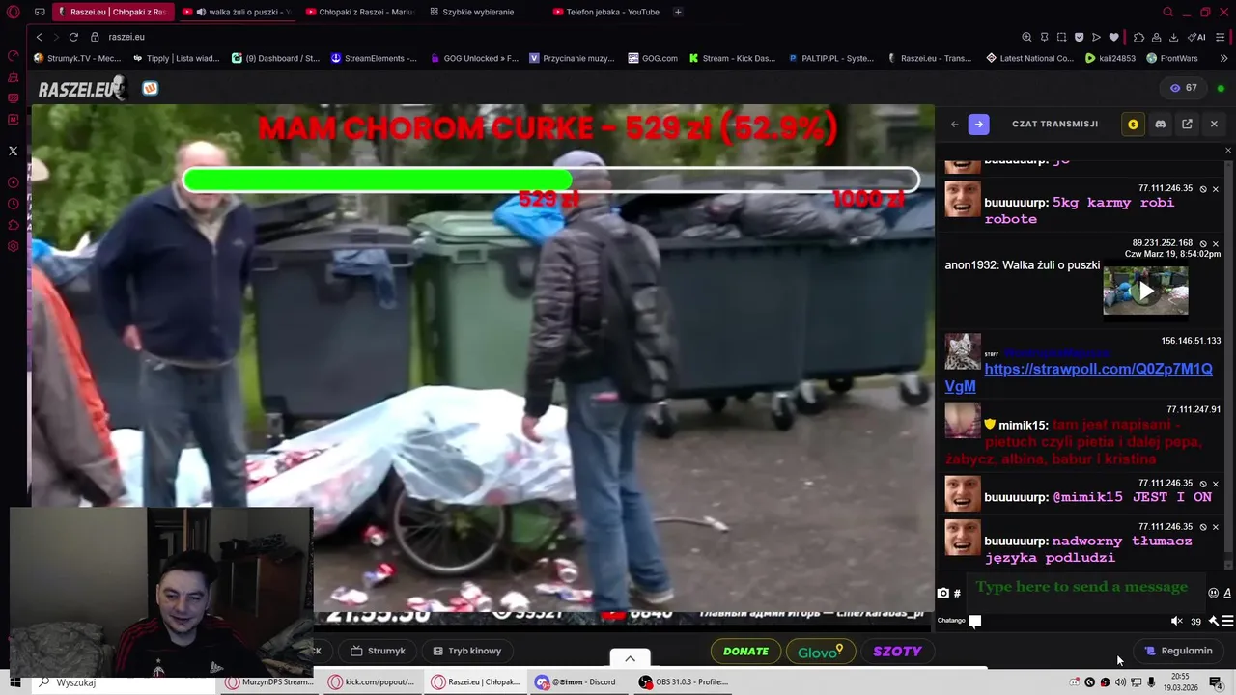Click the pin icon in the address bar

click(x=1044, y=37)
